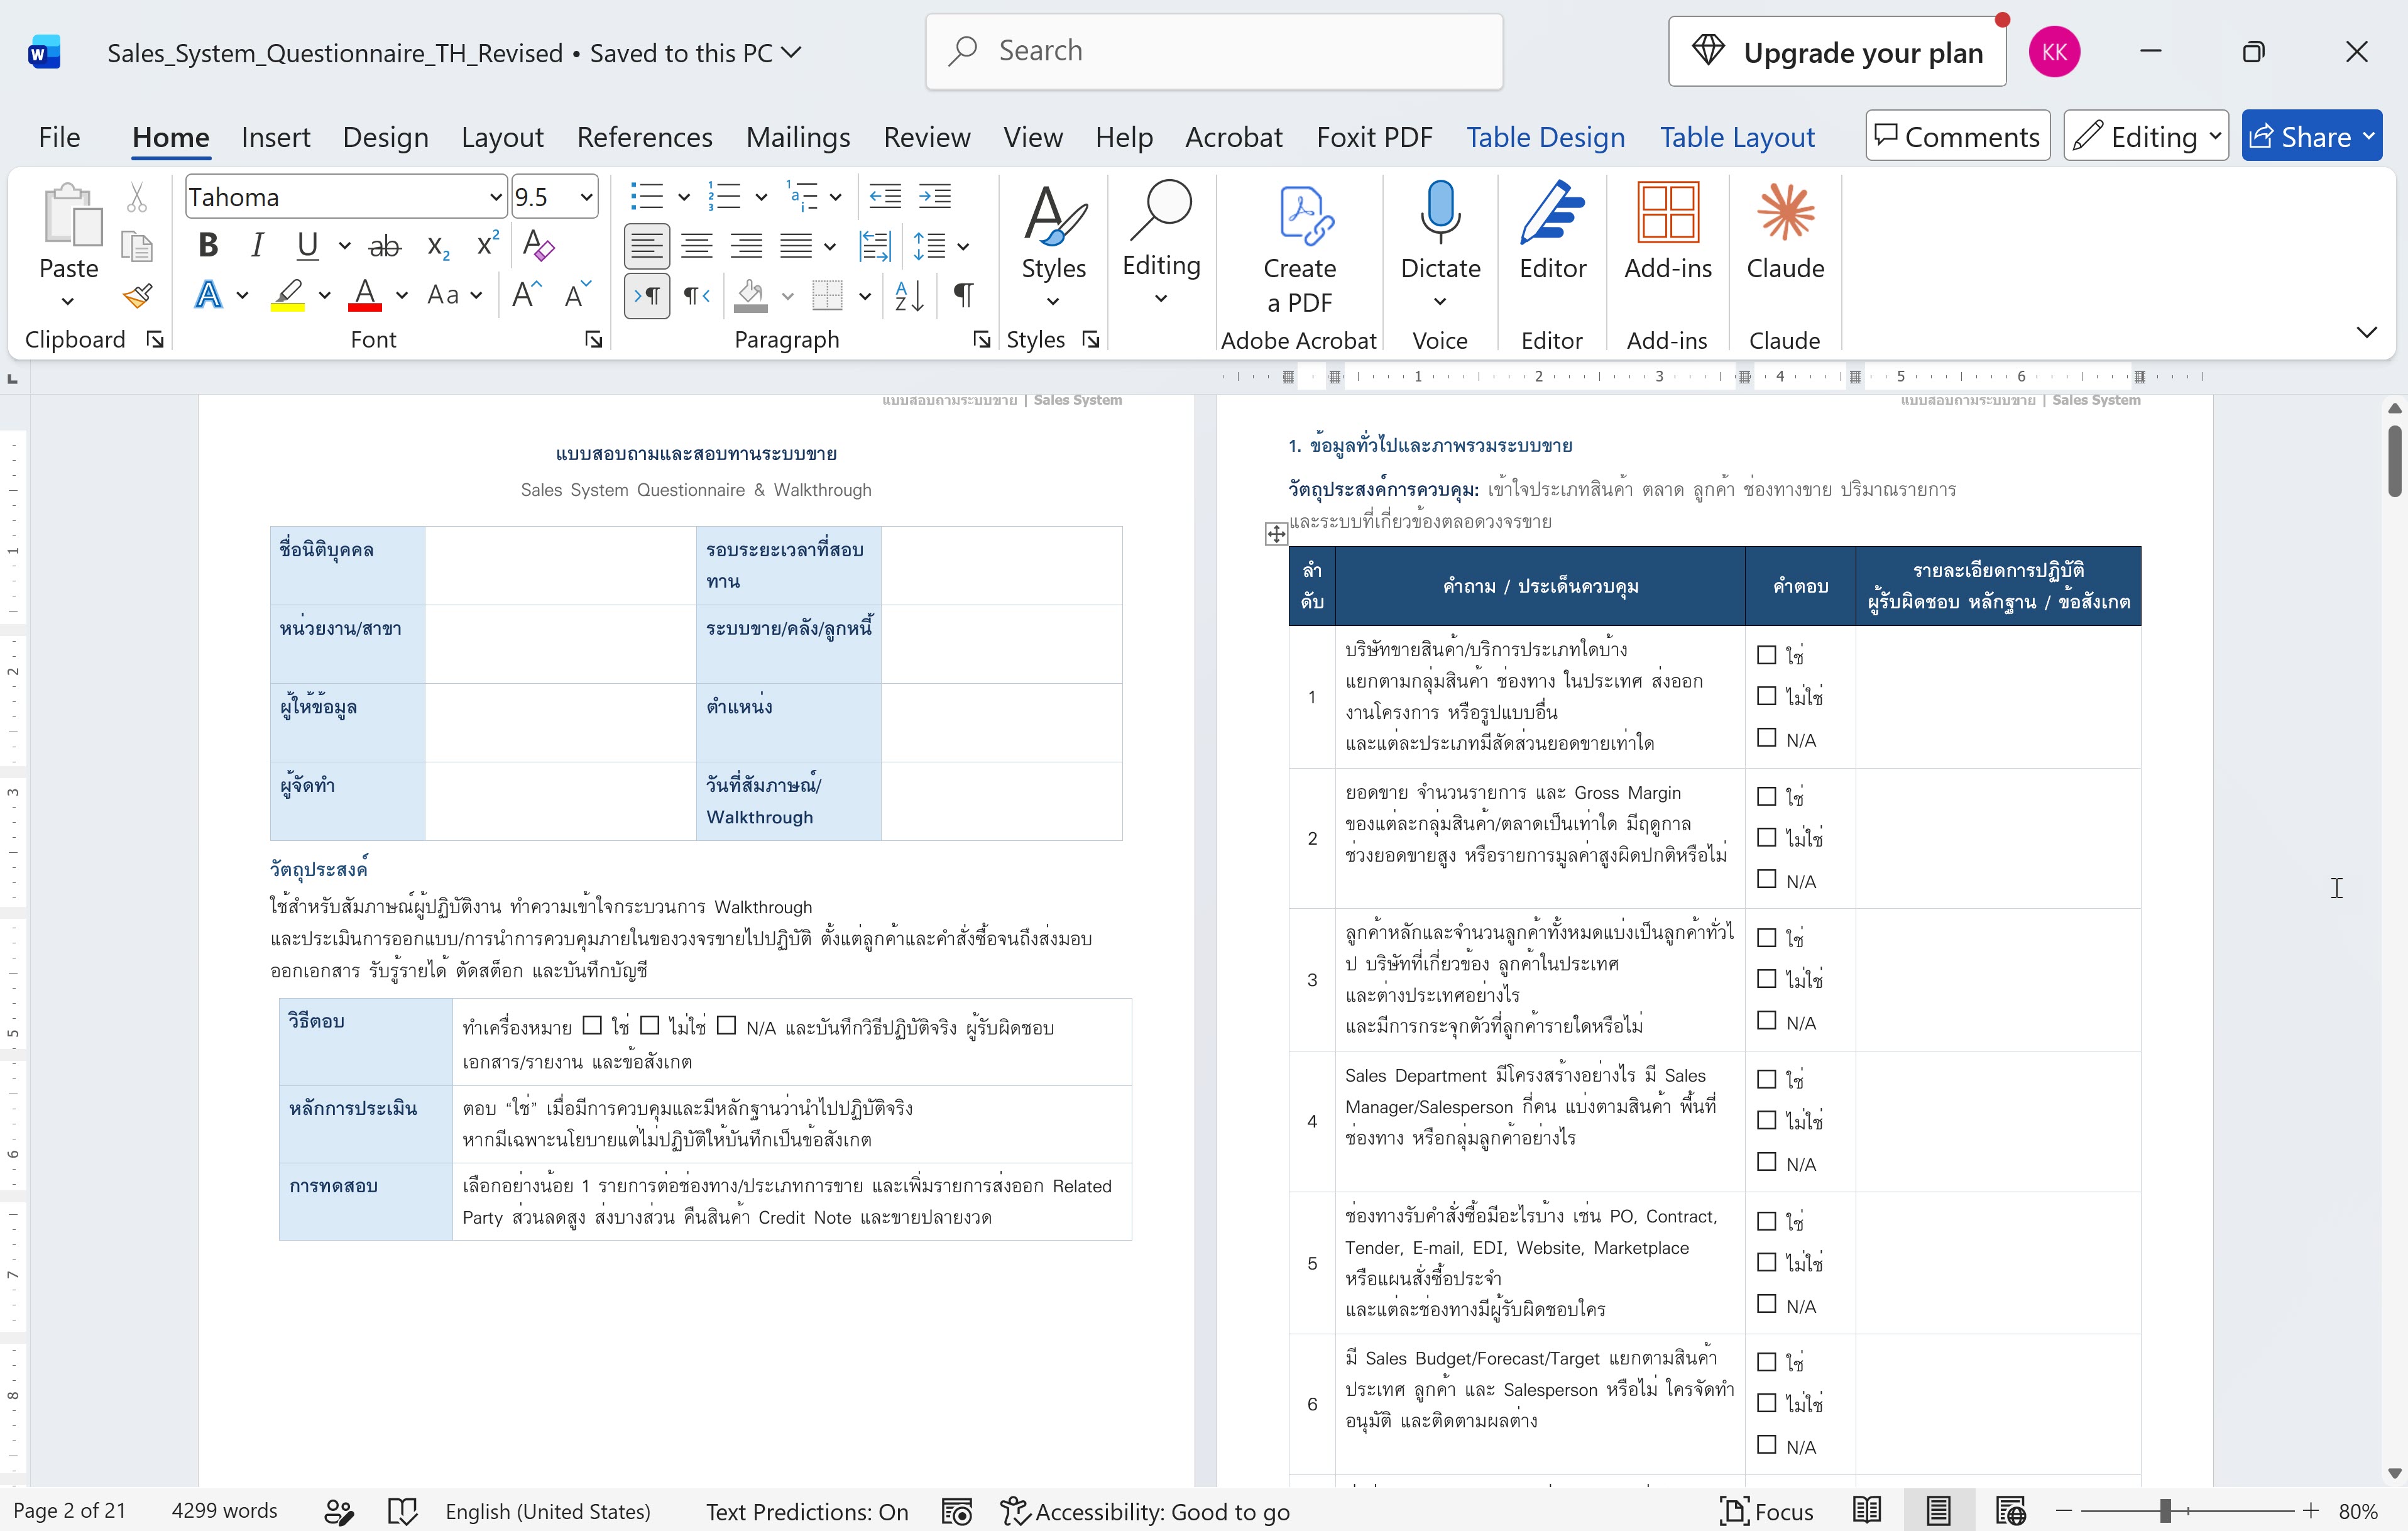This screenshot has height=1531, width=2408.
Task: Check 'ใช่' for question 2
Action: (x=1767, y=796)
